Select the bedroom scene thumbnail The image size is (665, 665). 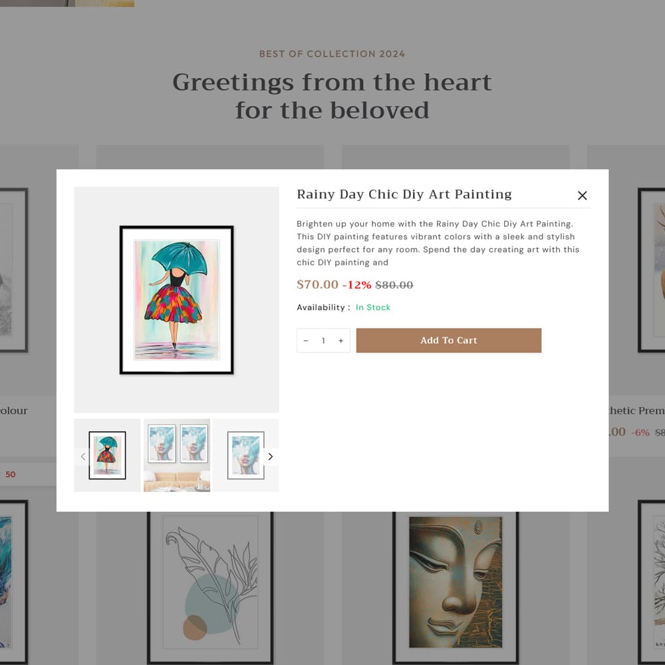(176, 455)
